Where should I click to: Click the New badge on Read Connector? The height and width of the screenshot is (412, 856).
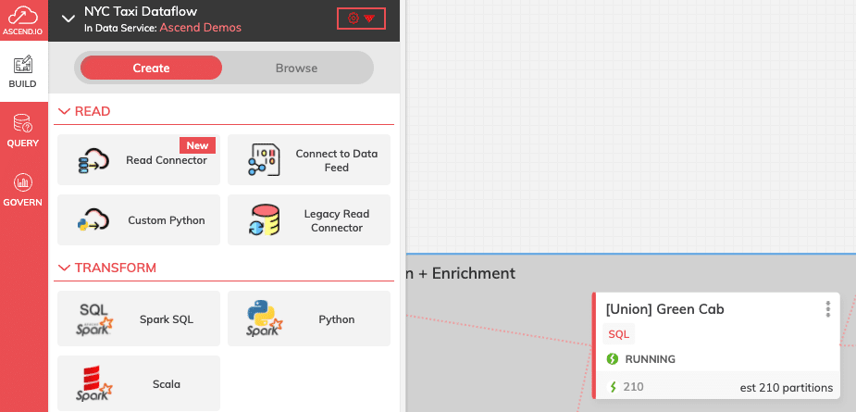click(198, 145)
